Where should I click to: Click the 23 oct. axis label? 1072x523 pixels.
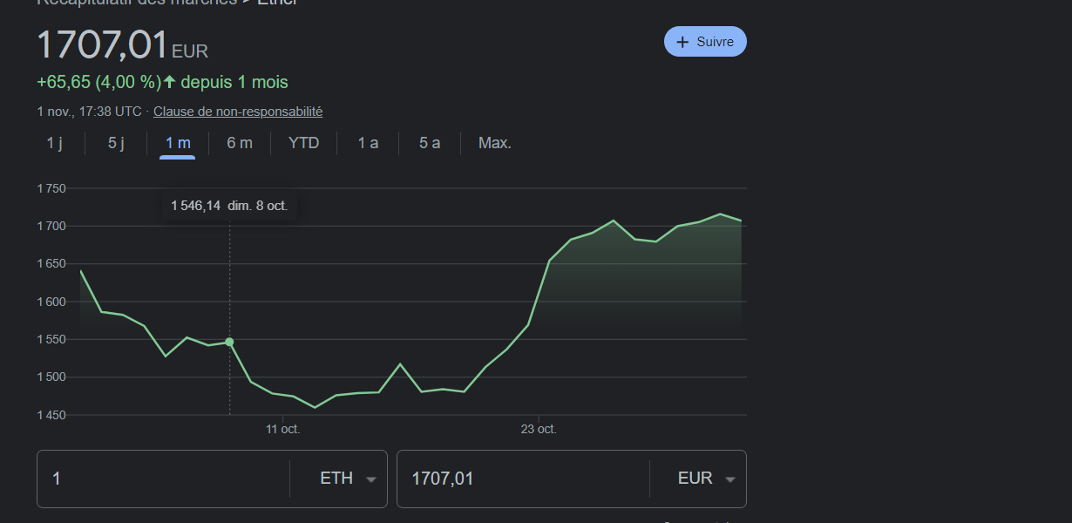(x=539, y=429)
